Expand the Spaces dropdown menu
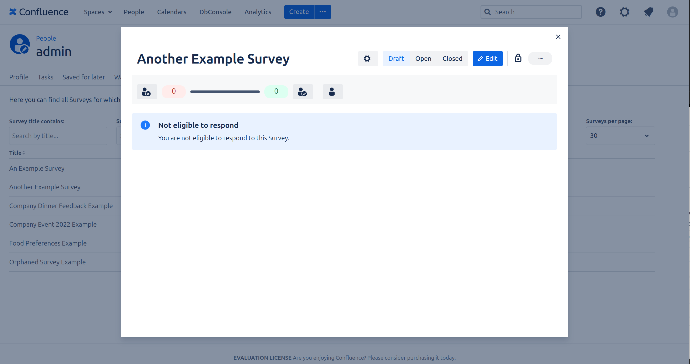The image size is (690, 364). tap(98, 12)
